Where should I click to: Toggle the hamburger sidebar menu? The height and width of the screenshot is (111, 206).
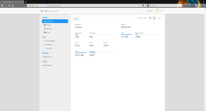(x=42, y=11)
